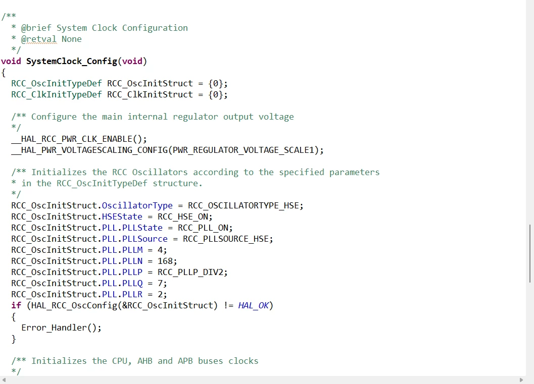Click the left arrow of horizontal scrollbar

(x=4, y=380)
